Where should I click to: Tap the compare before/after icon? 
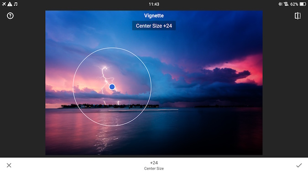coord(298,15)
